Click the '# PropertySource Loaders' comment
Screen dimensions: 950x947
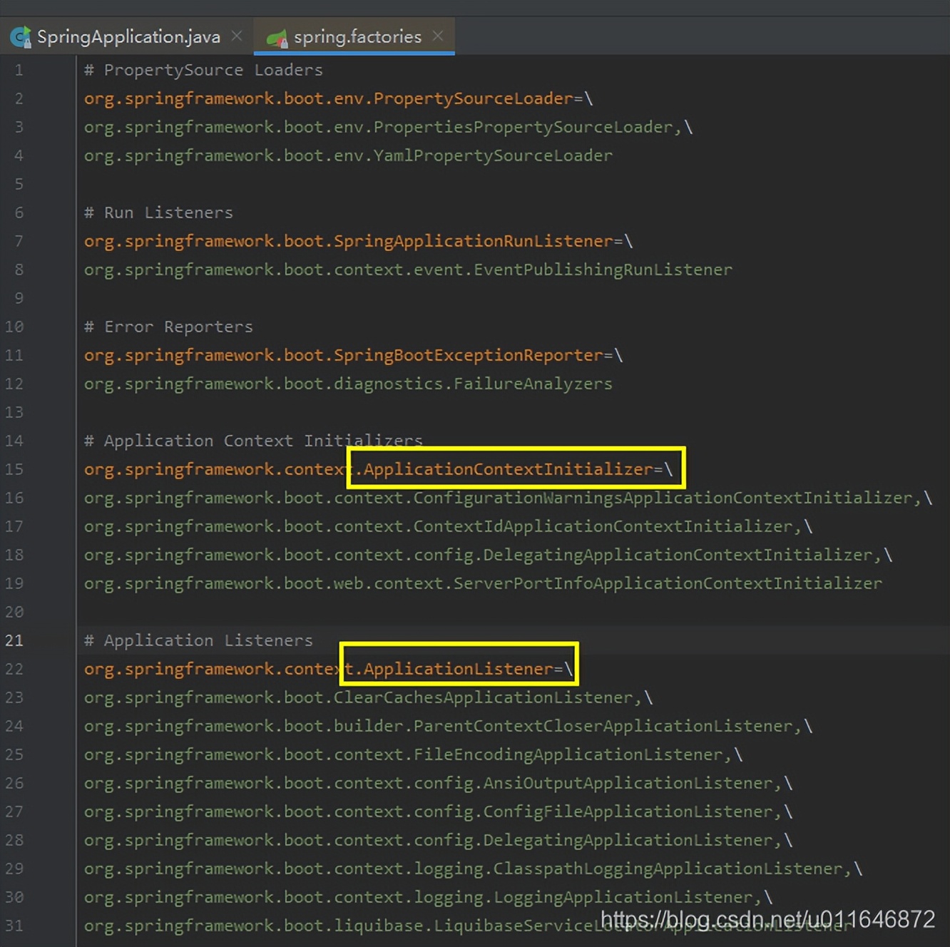point(203,70)
